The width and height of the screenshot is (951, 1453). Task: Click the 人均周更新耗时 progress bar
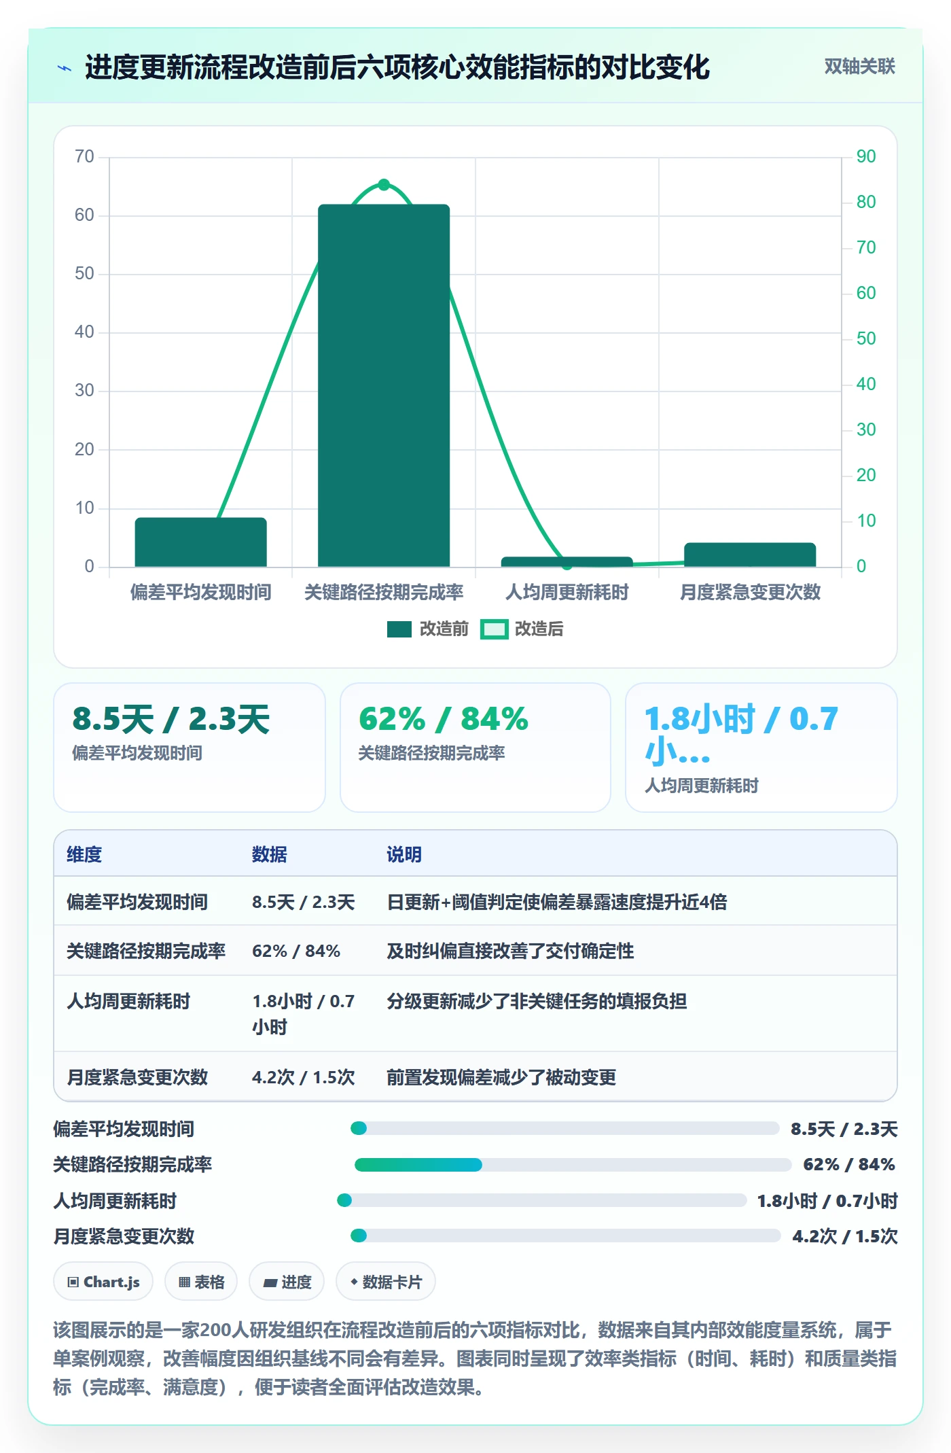(x=542, y=1200)
